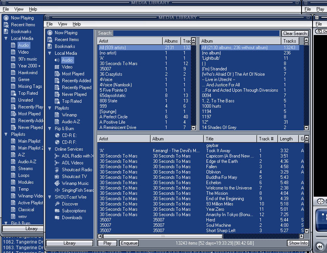Collapse the SHOUTcast Wire tree node
Image resolution: width=327 pixels, height=253 pixels.
[x=50, y=197]
